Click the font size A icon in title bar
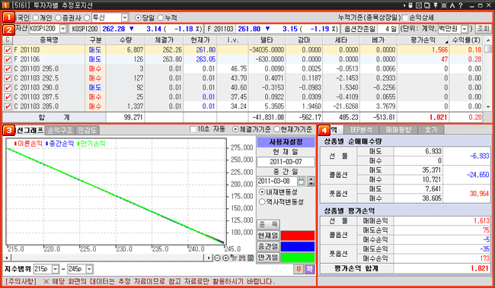 tap(452, 5)
